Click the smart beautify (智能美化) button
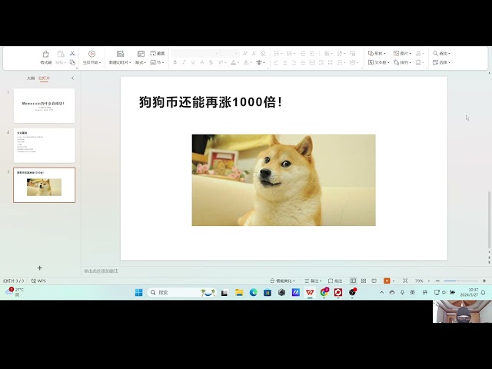The height and width of the screenshot is (369, 492). [x=282, y=281]
